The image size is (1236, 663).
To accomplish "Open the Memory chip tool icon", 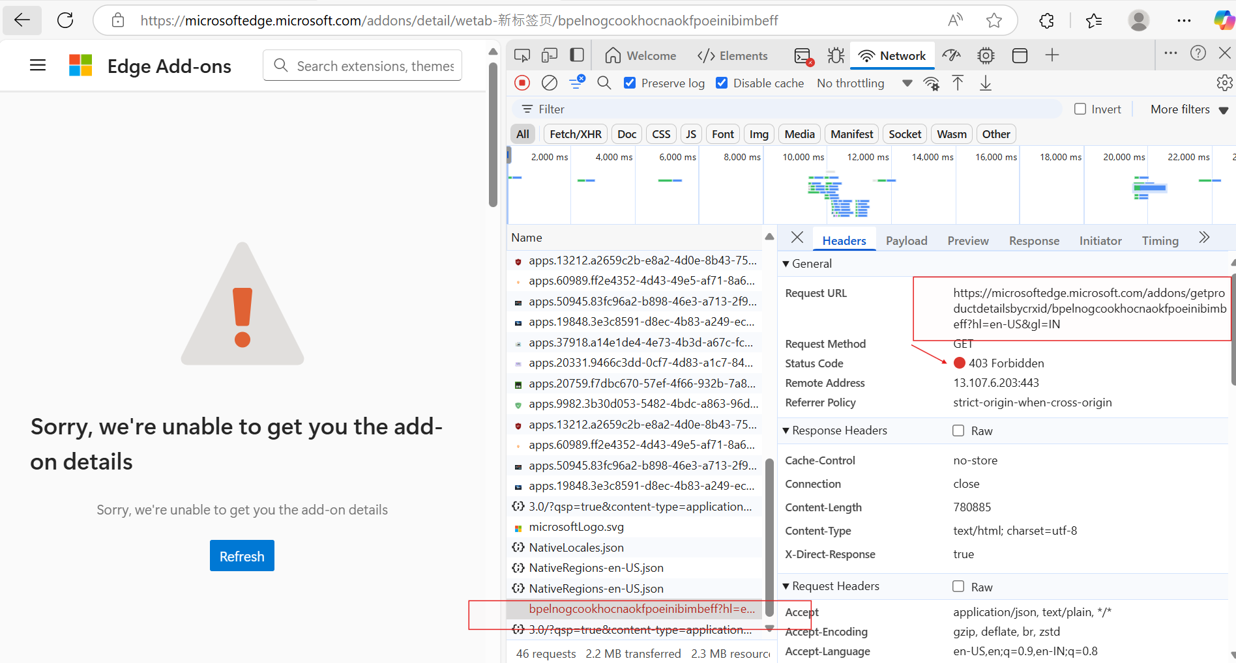I will click(986, 55).
